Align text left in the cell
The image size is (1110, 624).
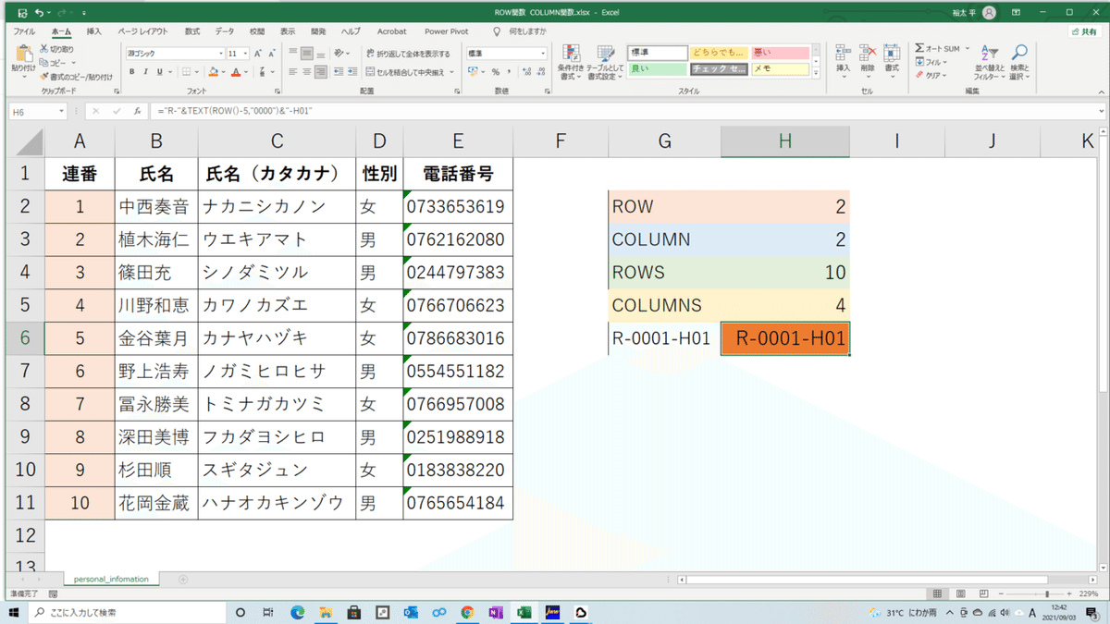[x=293, y=71]
